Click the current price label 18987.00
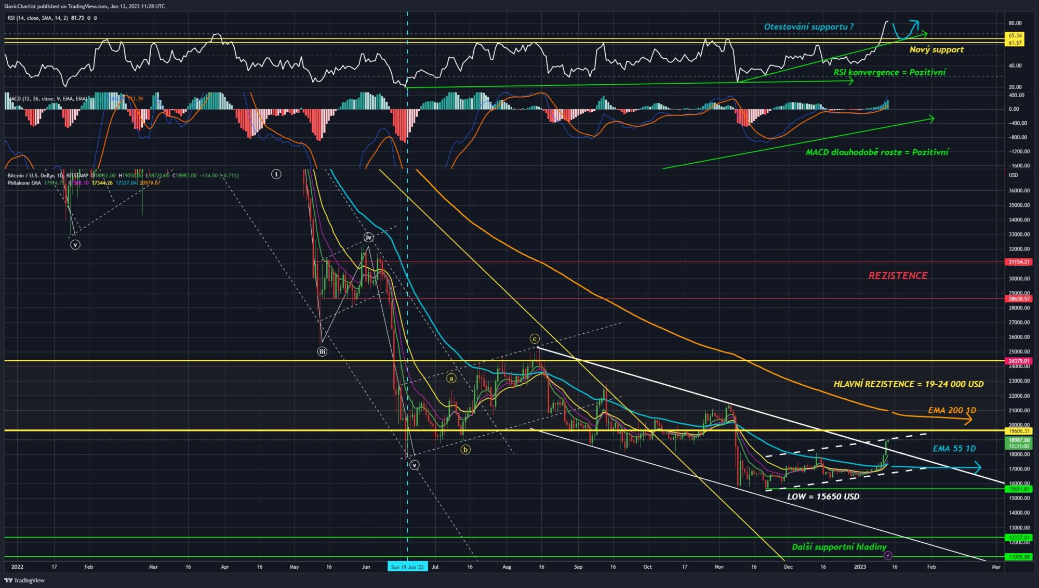The image size is (1039, 588). pyautogui.click(x=1019, y=440)
